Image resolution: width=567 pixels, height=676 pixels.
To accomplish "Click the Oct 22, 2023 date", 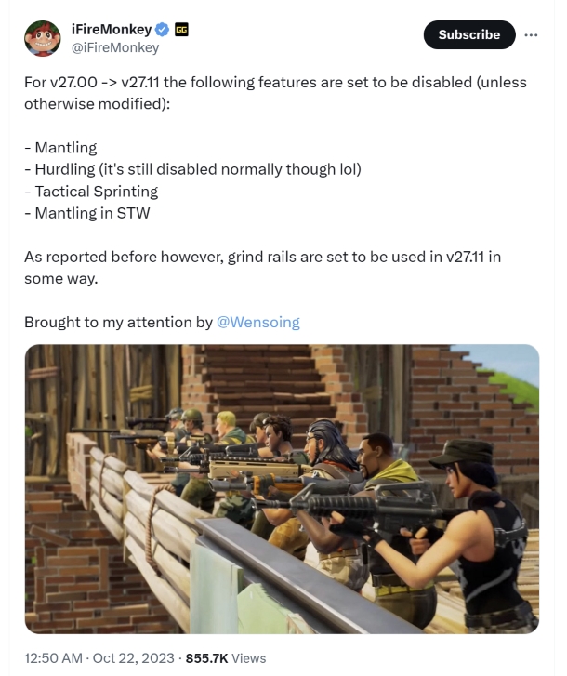I will tap(134, 658).
